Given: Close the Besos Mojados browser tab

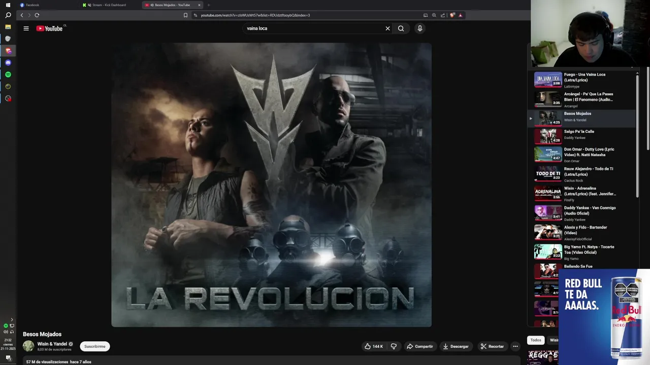Looking at the screenshot, I should (x=199, y=5).
